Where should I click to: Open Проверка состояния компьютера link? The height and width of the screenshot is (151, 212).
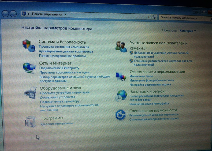click(64, 47)
